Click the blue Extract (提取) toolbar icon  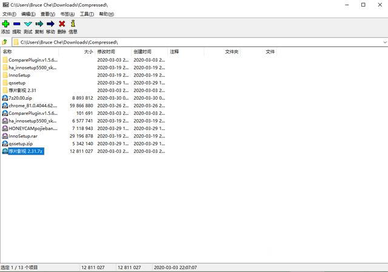[16, 24]
